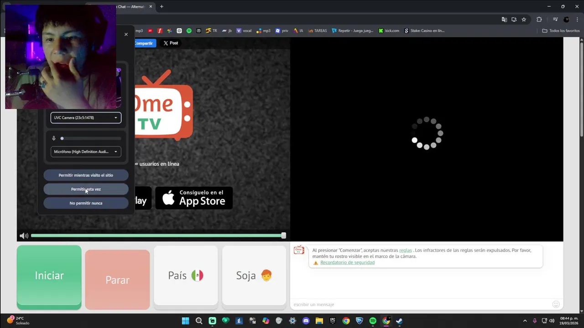This screenshot has width=584, height=328.
Task: Bookmark this page with star icon
Action: point(524,19)
